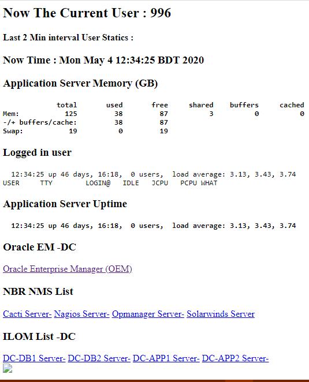Click the Now Time timestamp heading
Image resolution: width=309 pixels, height=382 pixels.
tap(103, 60)
